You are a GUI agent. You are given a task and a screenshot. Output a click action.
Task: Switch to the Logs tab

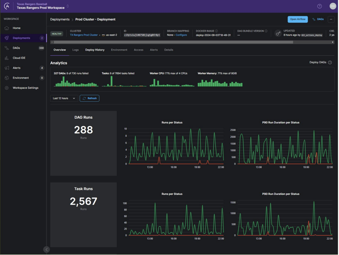[75, 50]
